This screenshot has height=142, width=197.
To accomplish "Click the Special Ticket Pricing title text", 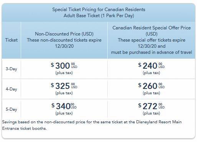I will 98,10.
